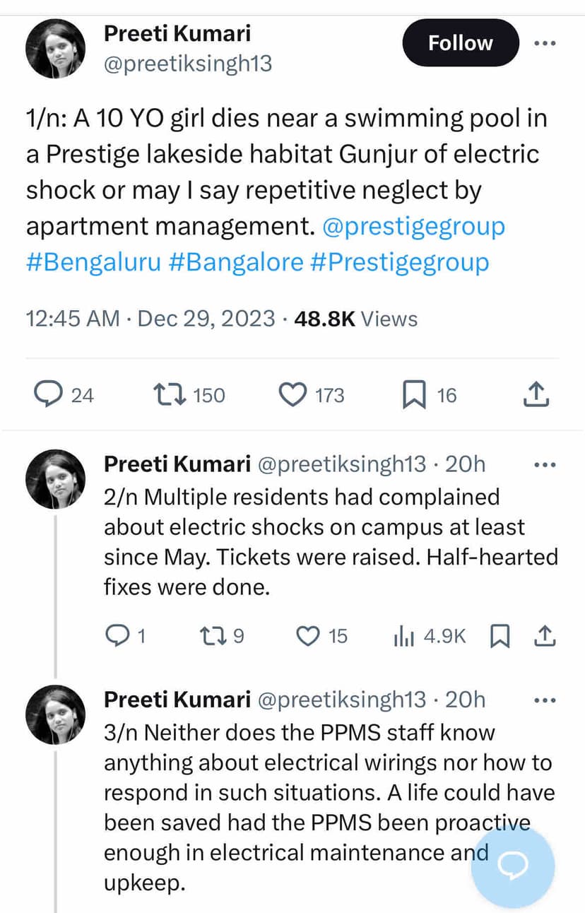Open more options on the 3/n tweet
Viewport: 585px width, 913px height.
[544, 700]
